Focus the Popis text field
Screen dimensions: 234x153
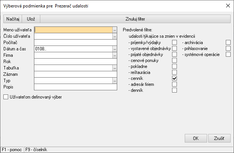pos(75,87)
